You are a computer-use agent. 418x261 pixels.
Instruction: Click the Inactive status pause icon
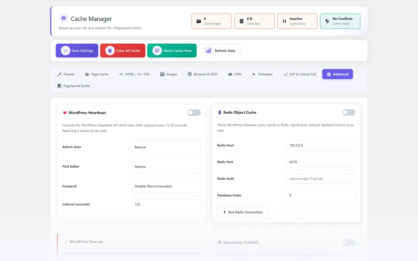point(284,21)
